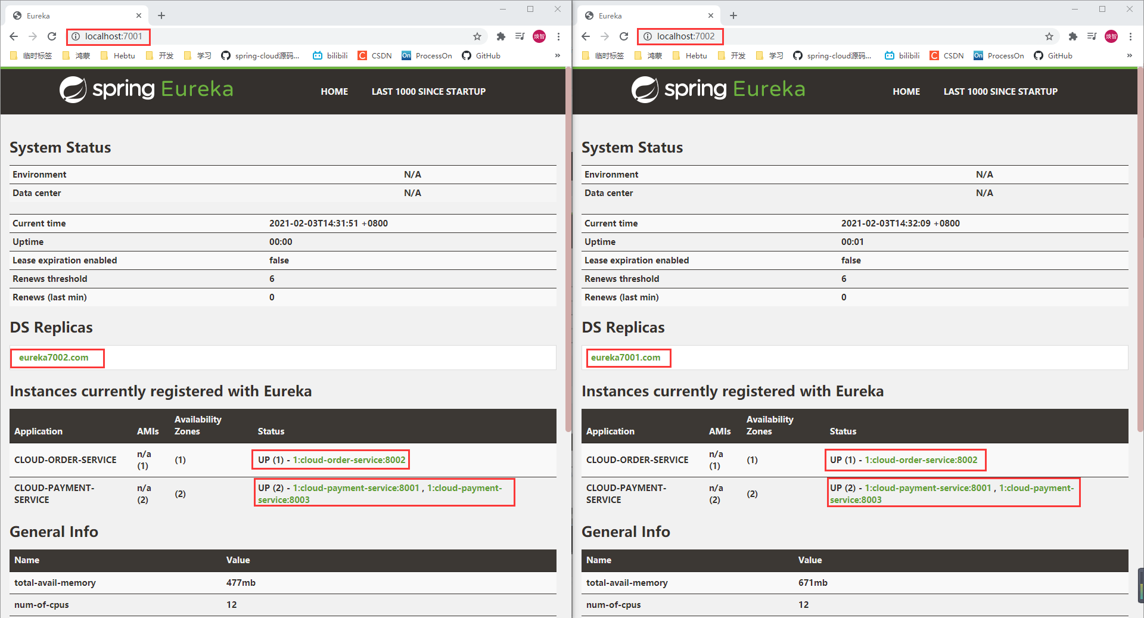Open profile avatar in left window
1144x618 pixels.
539,36
